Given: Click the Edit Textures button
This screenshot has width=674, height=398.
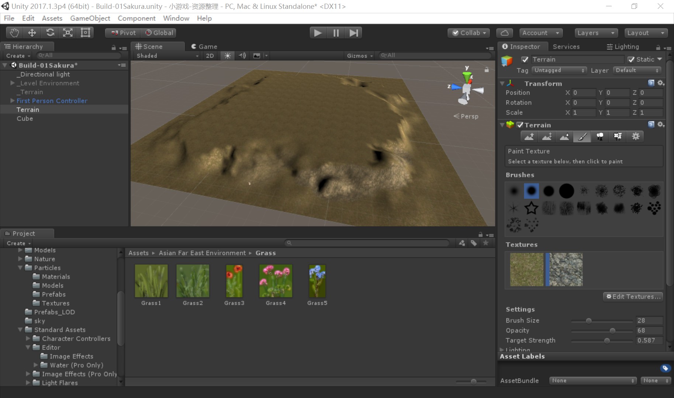Looking at the screenshot, I should pos(633,297).
